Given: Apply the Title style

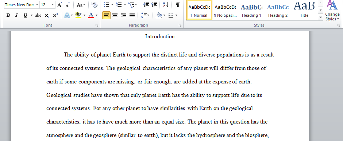Looking at the screenshot, I should click(304, 10).
